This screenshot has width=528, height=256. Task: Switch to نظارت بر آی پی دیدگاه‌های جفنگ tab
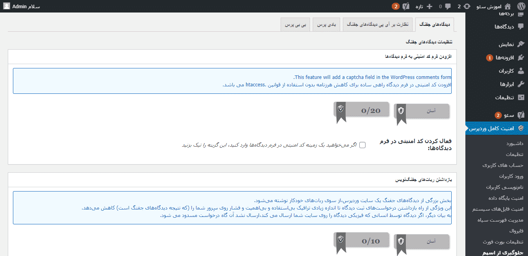point(378,24)
